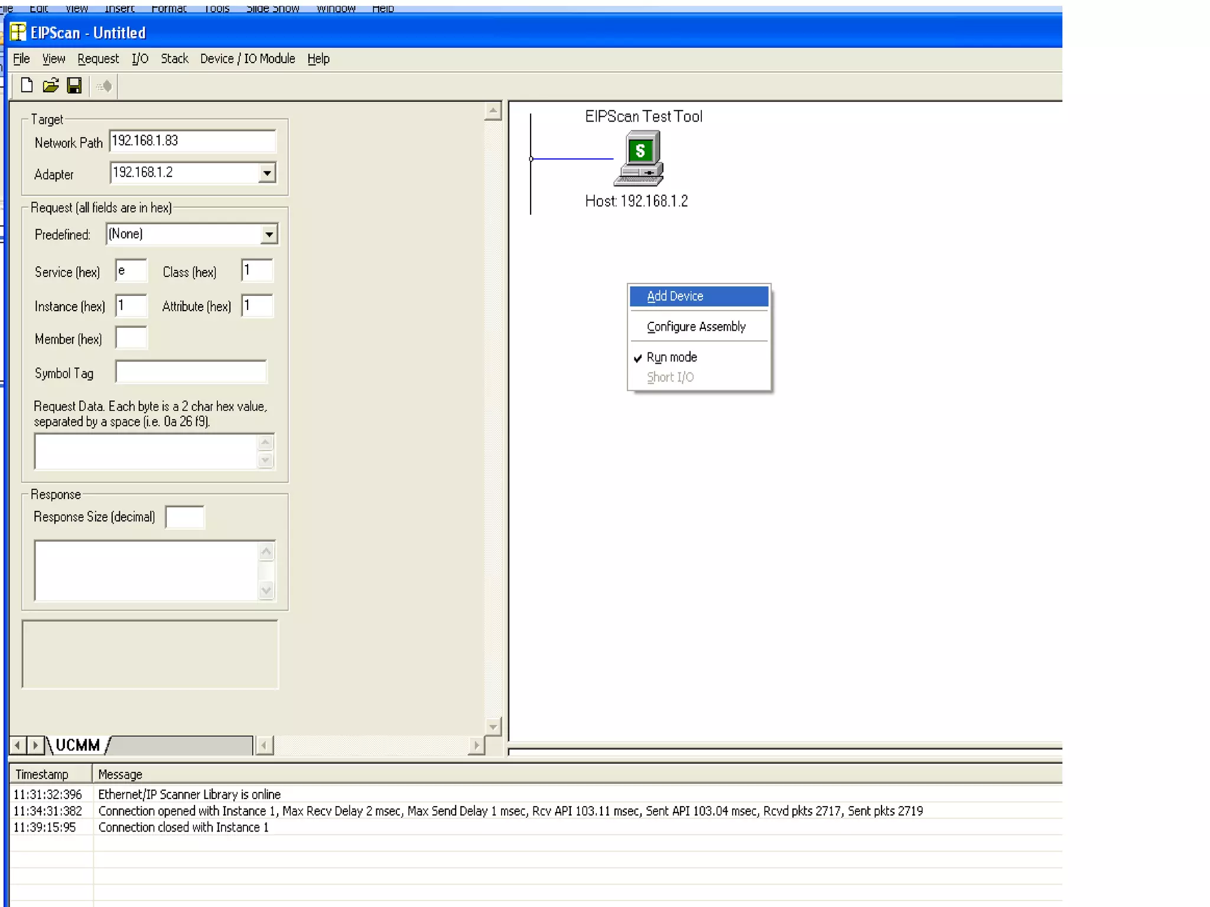
Task: Open the Predefined request dropdown
Action: [x=269, y=234]
